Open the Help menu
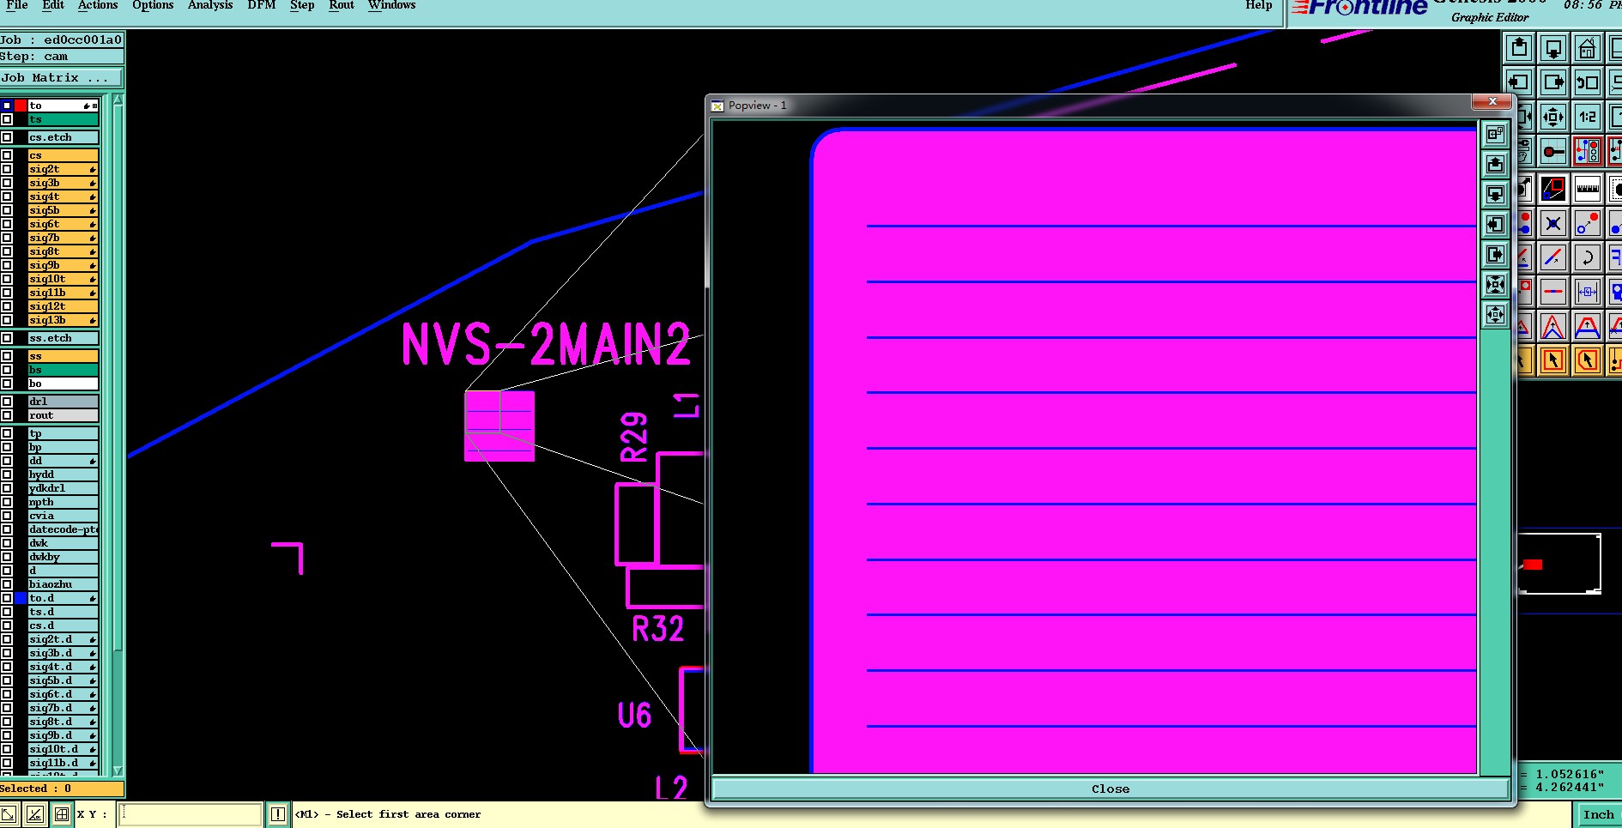Image resolution: width=1622 pixels, height=828 pixels. [x=1259, y=5]
